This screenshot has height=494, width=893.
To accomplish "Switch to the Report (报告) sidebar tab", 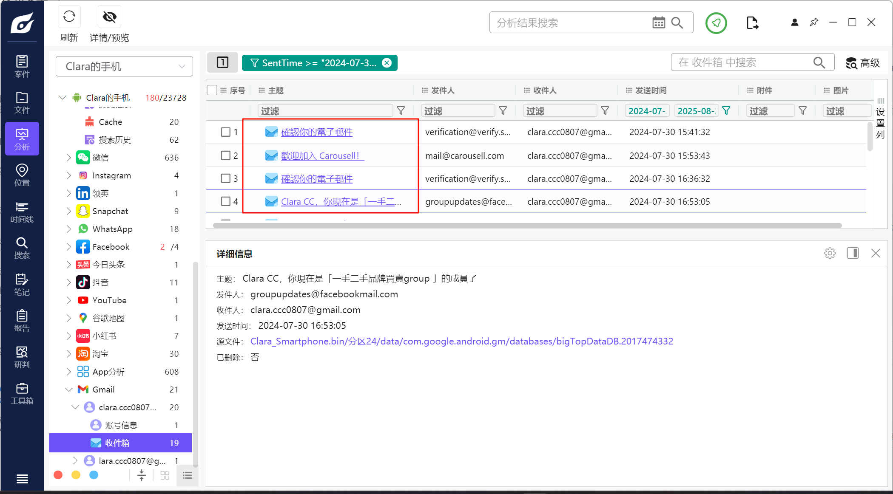I will pyautogui.click(x=22, y=321).
